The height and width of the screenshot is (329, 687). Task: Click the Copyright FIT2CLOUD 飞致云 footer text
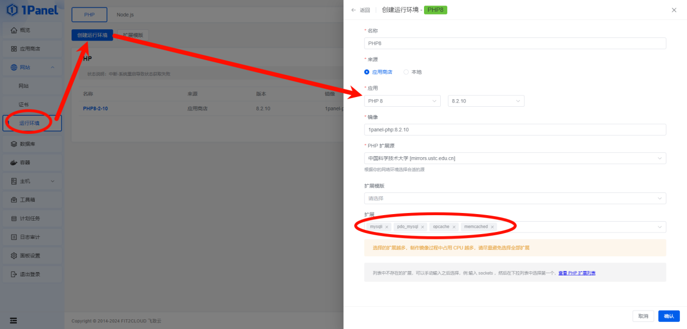pyautogui.click(x=116, y=321)
